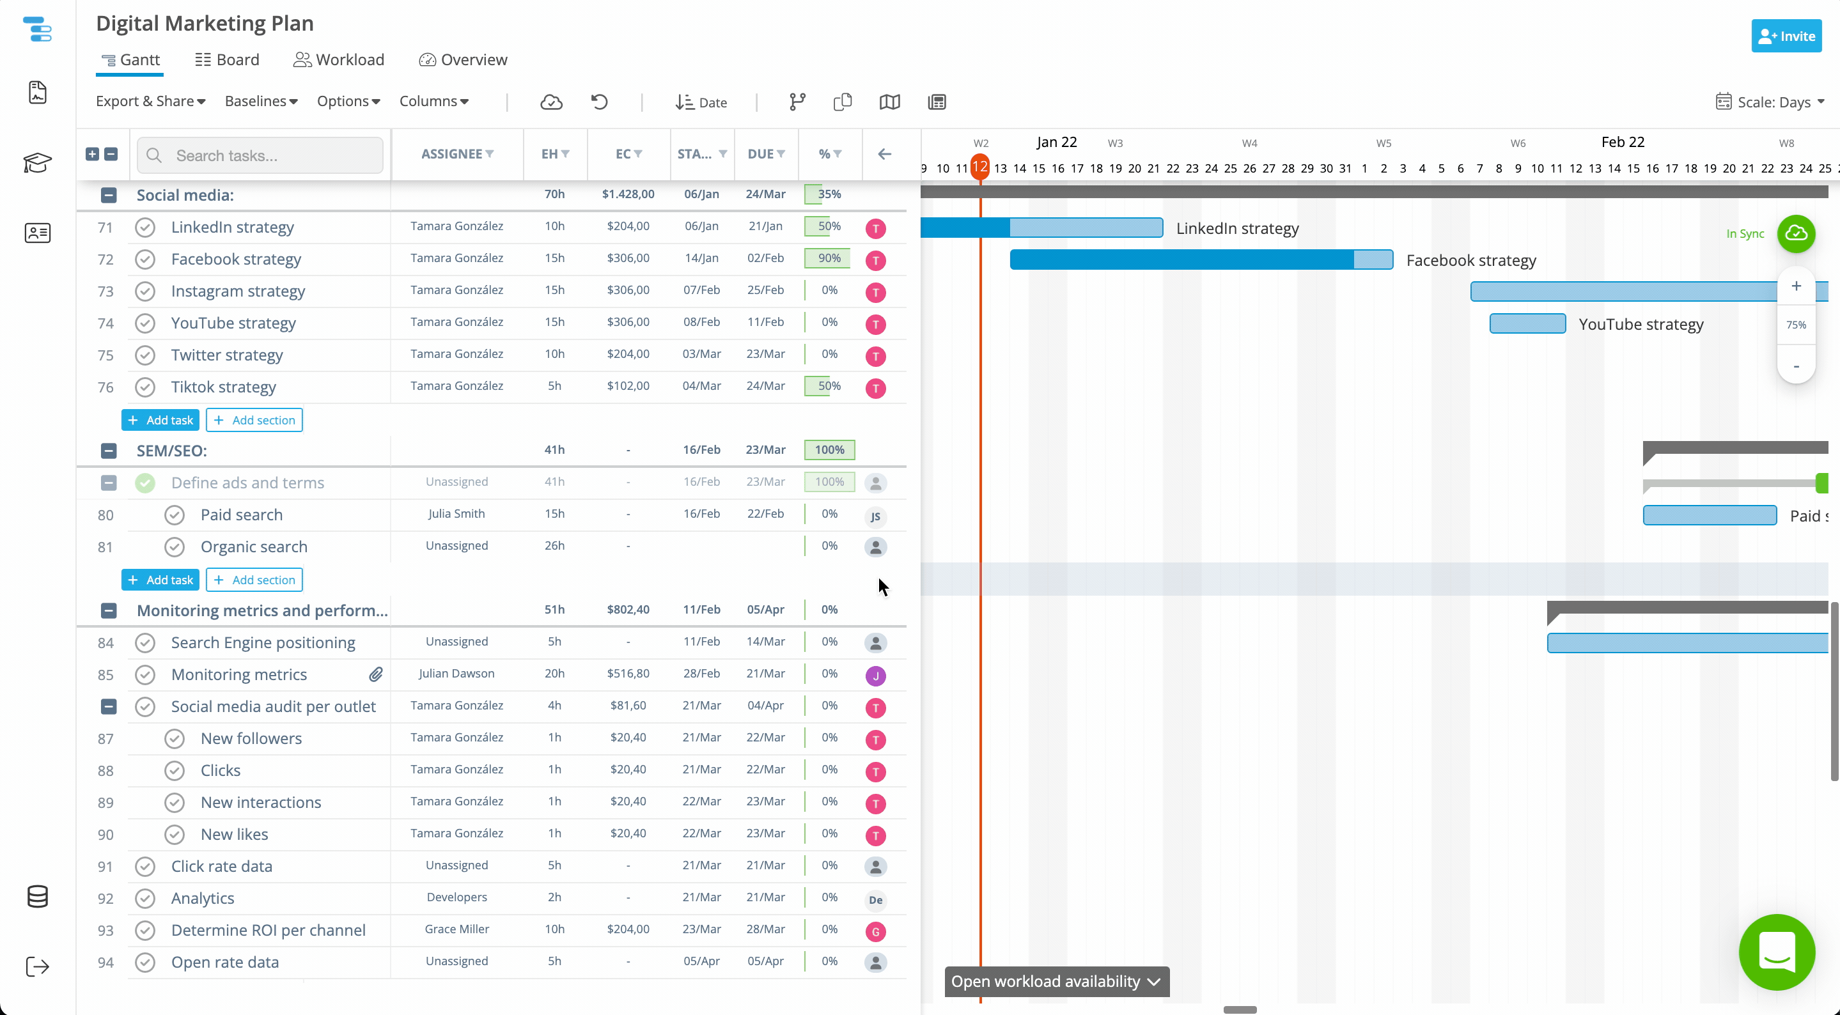Expand the Scale: Days dropdown

tap(1770, 102)
